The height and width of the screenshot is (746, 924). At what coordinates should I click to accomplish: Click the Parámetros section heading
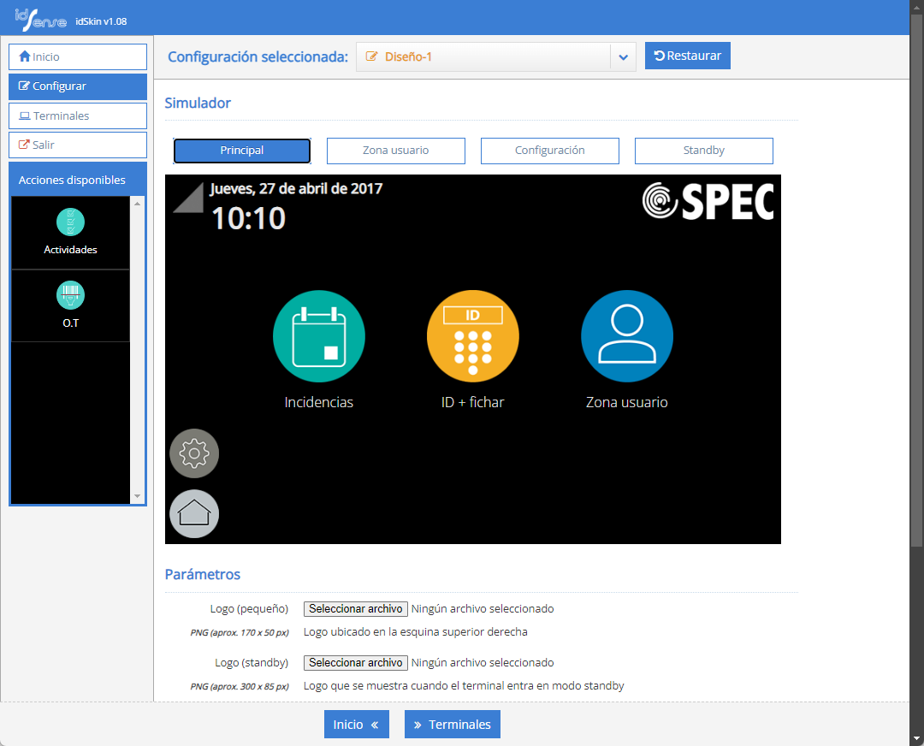click(x=202, y=575)
